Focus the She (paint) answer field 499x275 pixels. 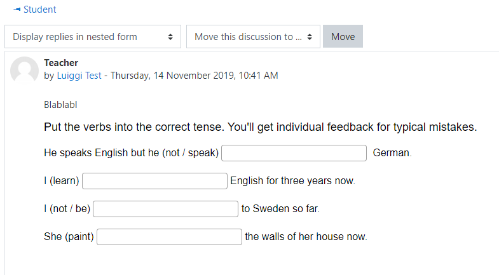(x=169, y=237)
